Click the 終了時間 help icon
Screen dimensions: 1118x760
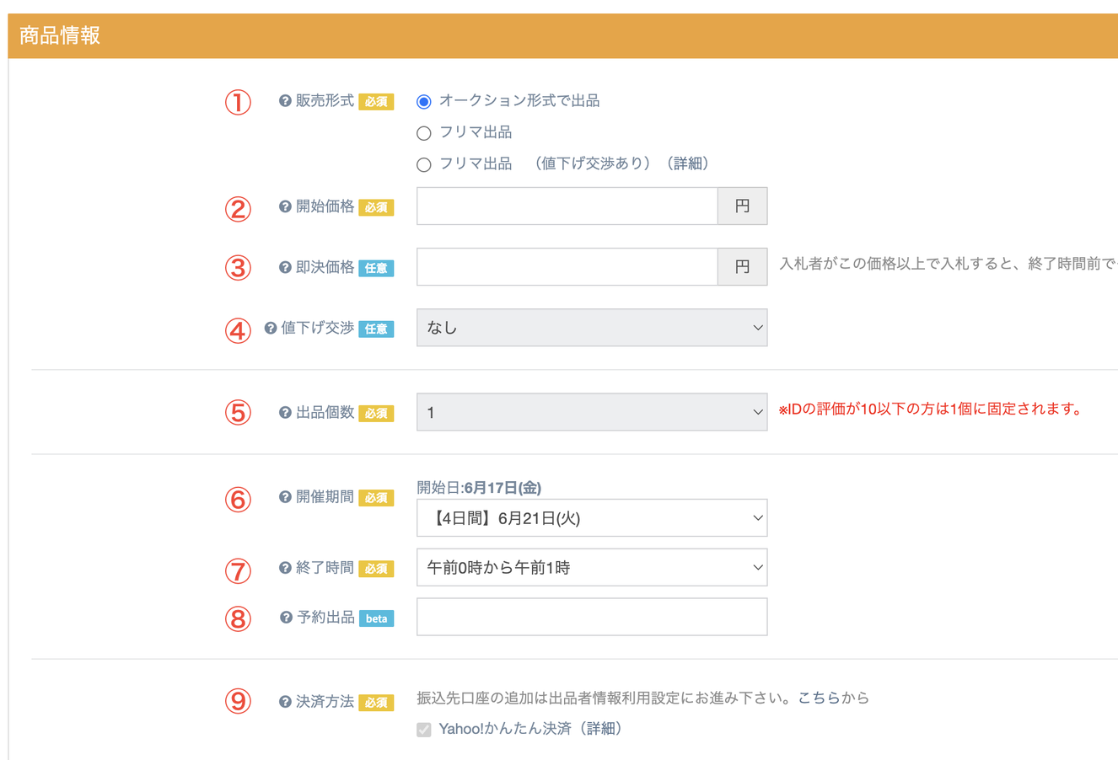click(285, 568)
